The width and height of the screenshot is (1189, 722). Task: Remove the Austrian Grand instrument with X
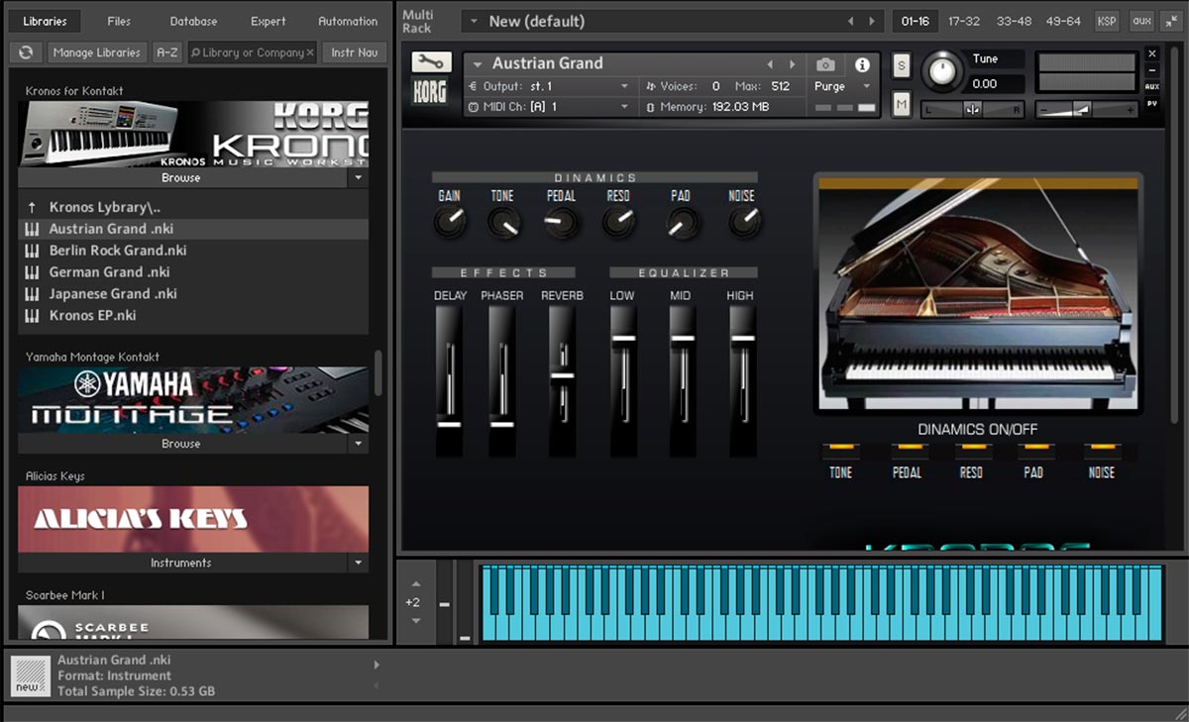pos(1152,53)
